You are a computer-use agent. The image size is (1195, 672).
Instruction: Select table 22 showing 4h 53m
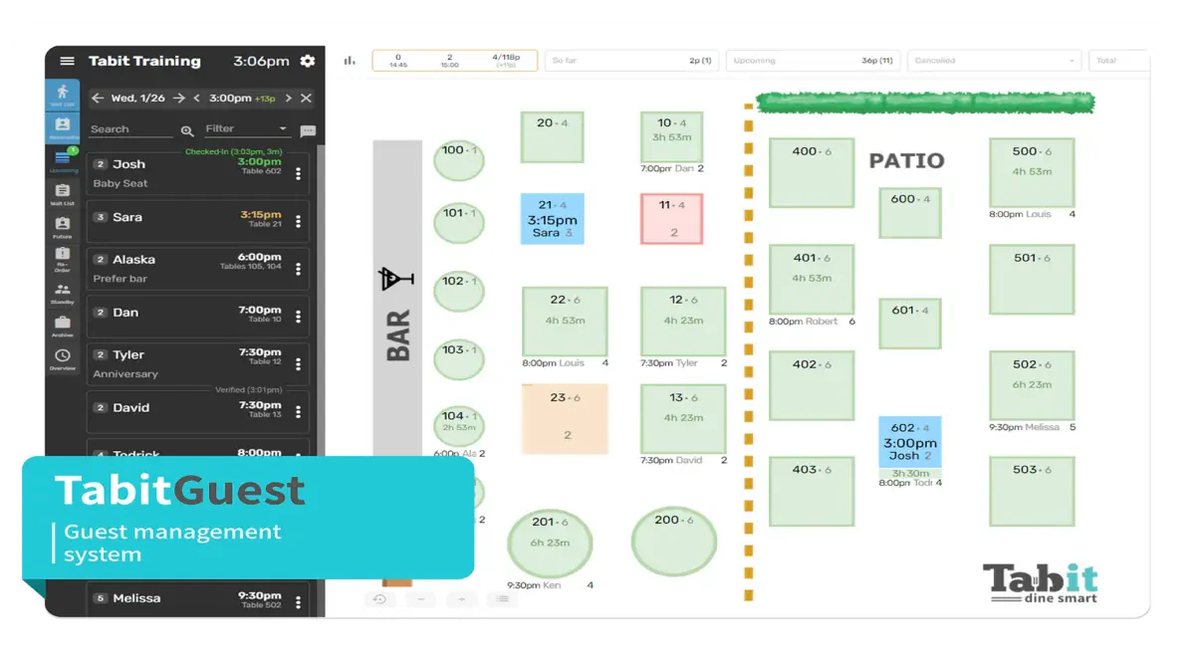coord(565,322)
